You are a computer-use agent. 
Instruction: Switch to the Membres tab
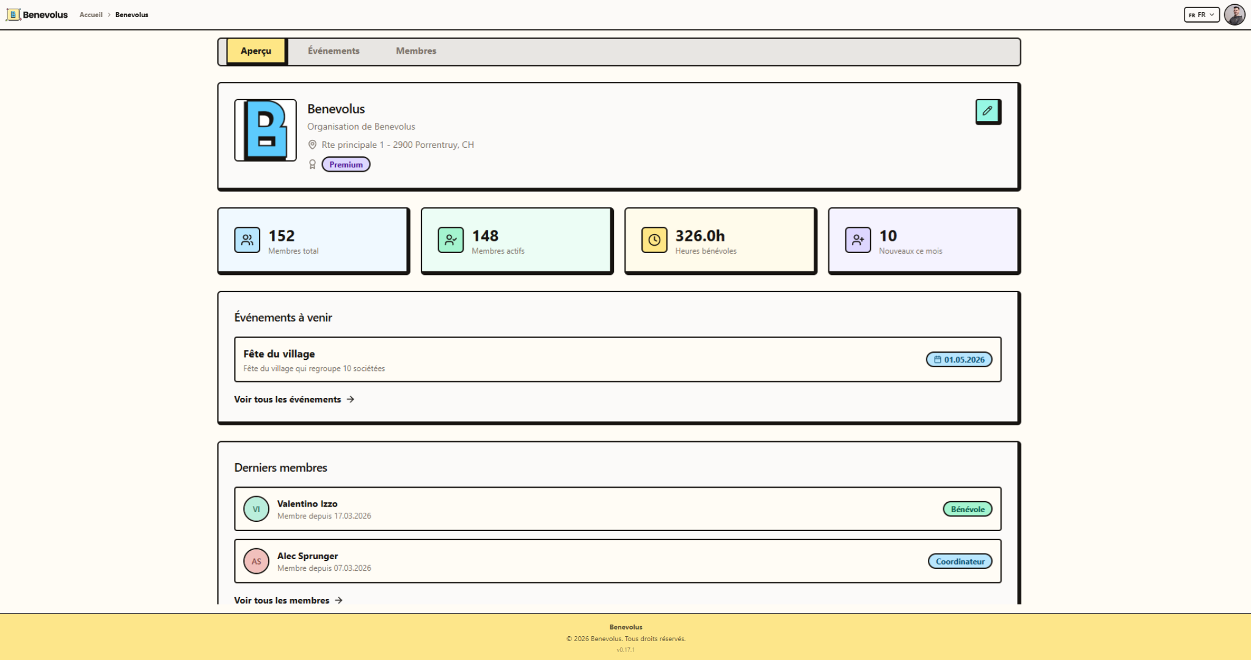point(416,51)
